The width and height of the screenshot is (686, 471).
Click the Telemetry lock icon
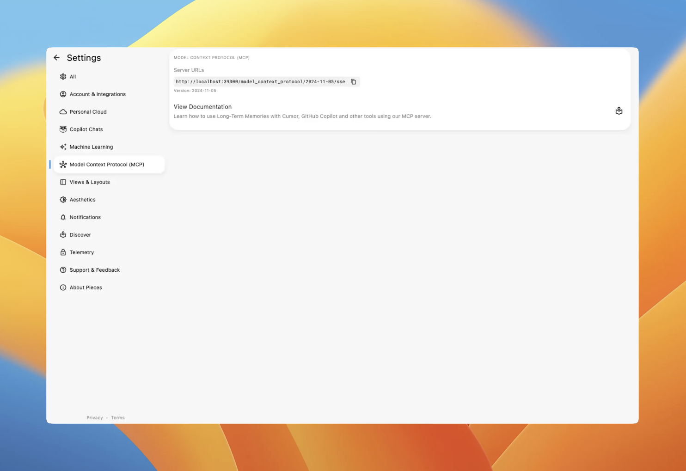(63, 252)
